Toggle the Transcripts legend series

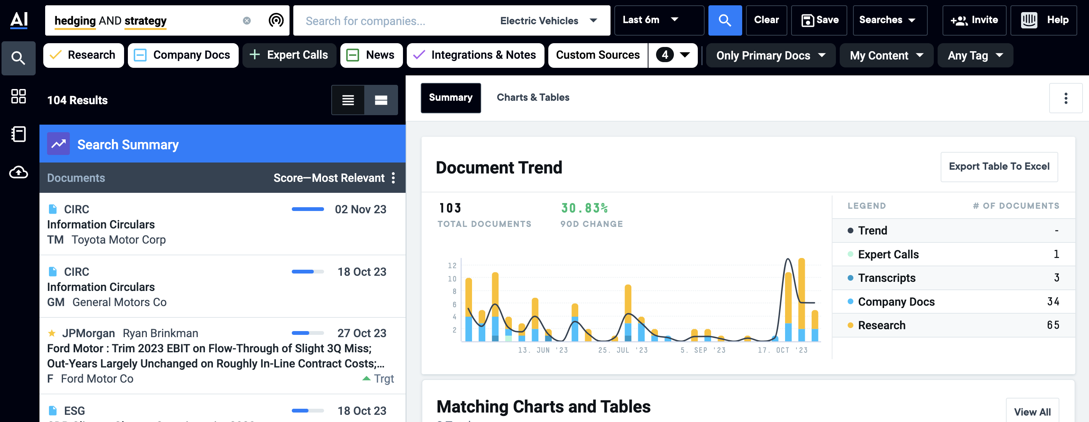coord(953,278)
